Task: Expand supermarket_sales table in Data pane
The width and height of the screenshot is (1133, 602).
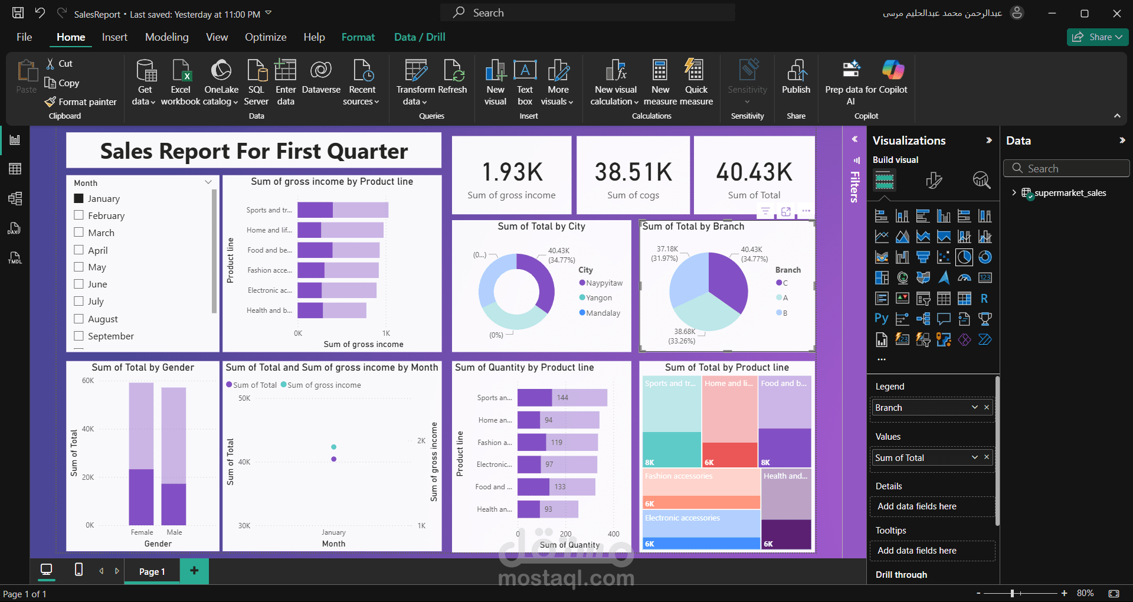Action: tap(1014, 192)
